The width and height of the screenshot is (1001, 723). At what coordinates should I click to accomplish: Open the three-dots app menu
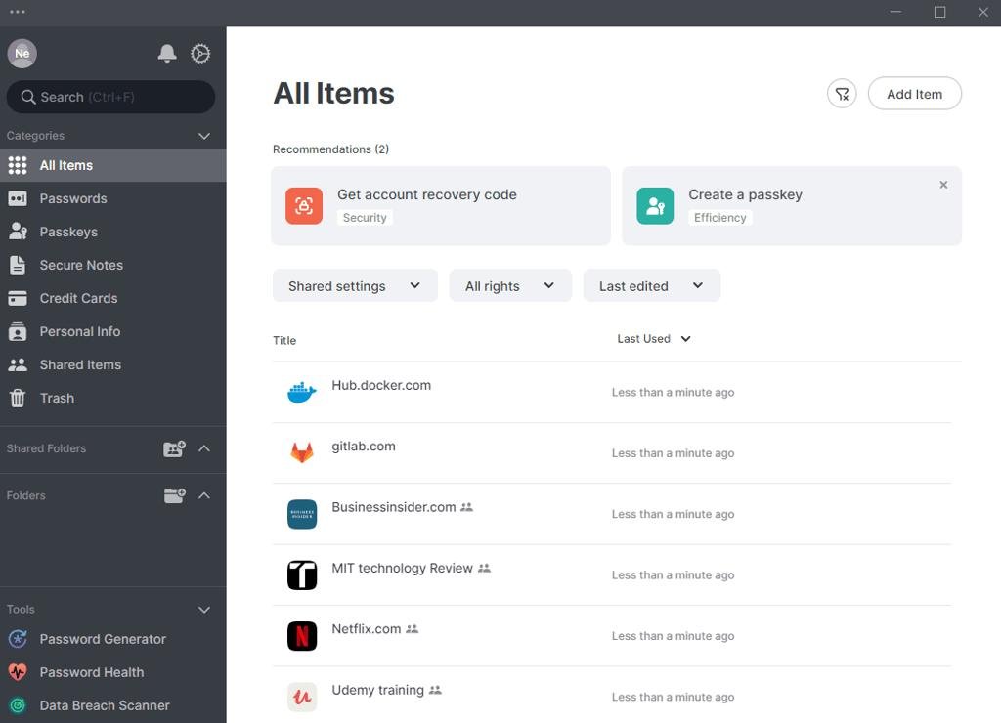(18, 12)
